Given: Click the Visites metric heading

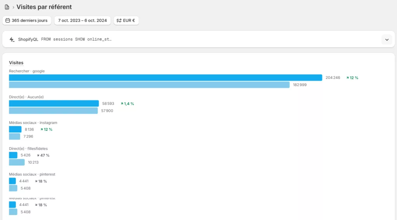Looking at the screenshot, I should (x=16, y=63).
